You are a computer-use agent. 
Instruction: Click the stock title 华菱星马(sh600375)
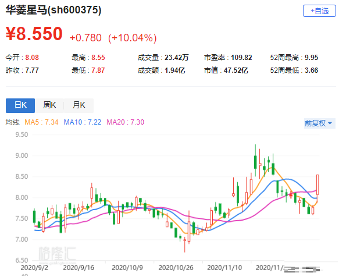pos(53,10)
